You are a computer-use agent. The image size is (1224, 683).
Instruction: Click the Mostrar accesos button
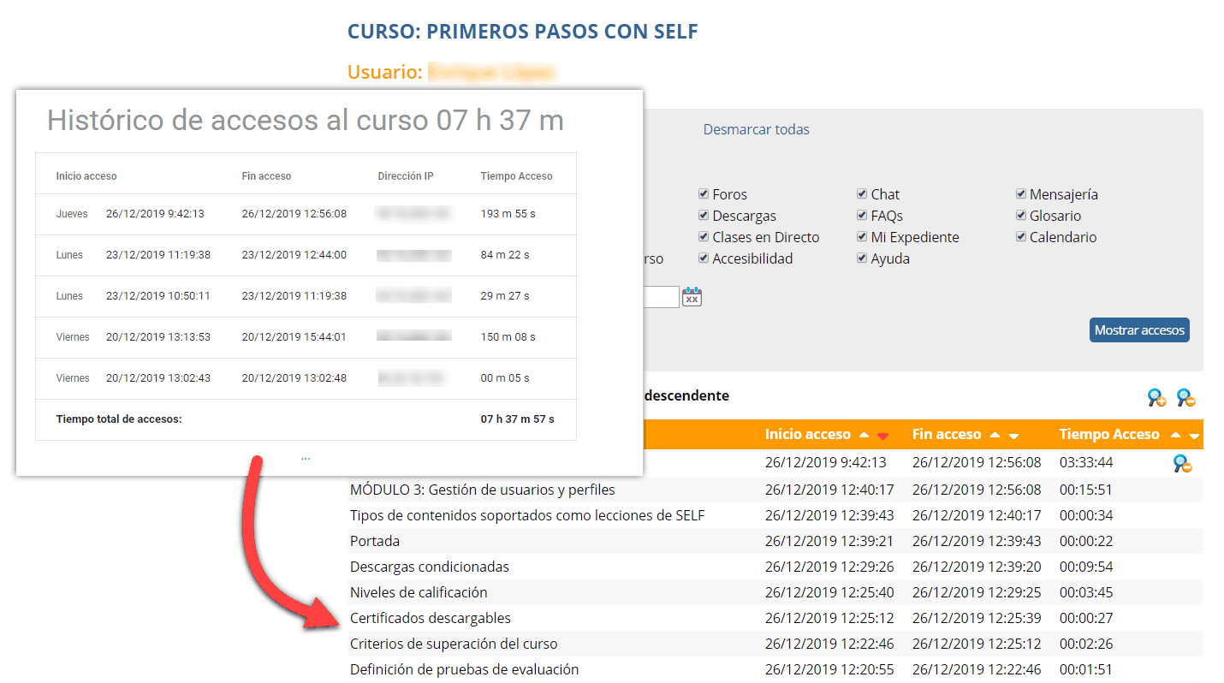(x=1139, y=330)
